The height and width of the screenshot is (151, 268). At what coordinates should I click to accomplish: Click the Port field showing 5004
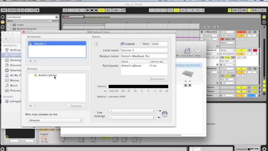tap(159, 44)
